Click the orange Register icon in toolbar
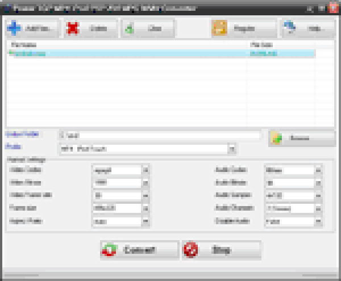Viewport: 341px width, 281px height. tap(219, 28)
